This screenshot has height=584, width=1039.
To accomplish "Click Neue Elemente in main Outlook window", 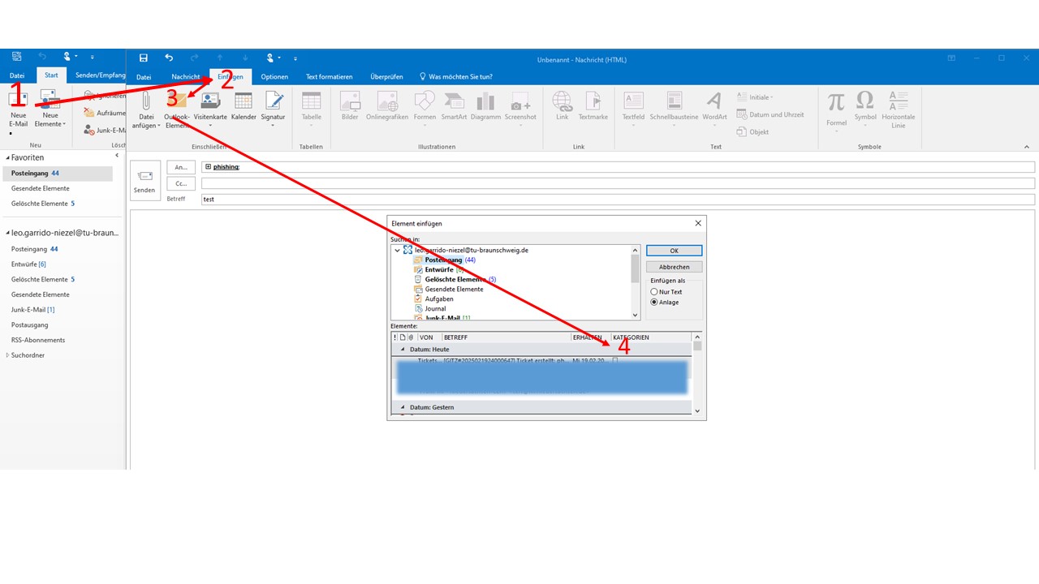I will [50, 109].
